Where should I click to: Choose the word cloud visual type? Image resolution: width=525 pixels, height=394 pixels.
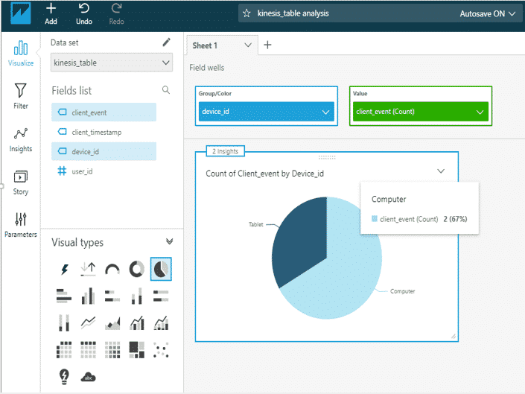click(88, 378)
